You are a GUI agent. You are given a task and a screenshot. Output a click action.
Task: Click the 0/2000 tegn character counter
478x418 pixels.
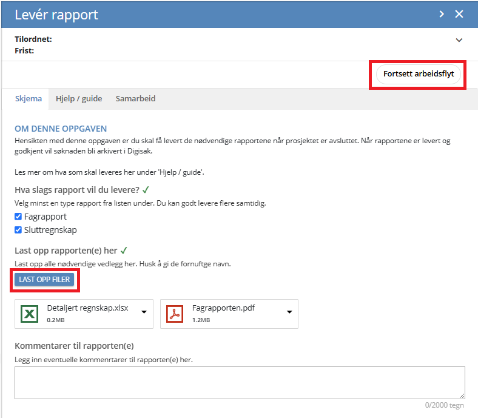click(444, 405)
